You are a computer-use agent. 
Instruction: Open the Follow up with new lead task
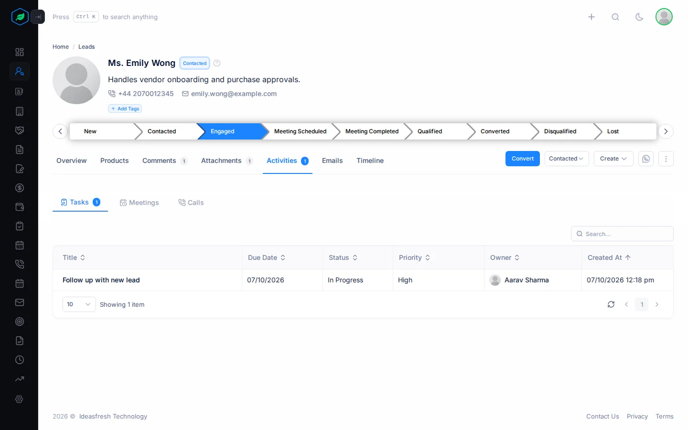(101, 280)
